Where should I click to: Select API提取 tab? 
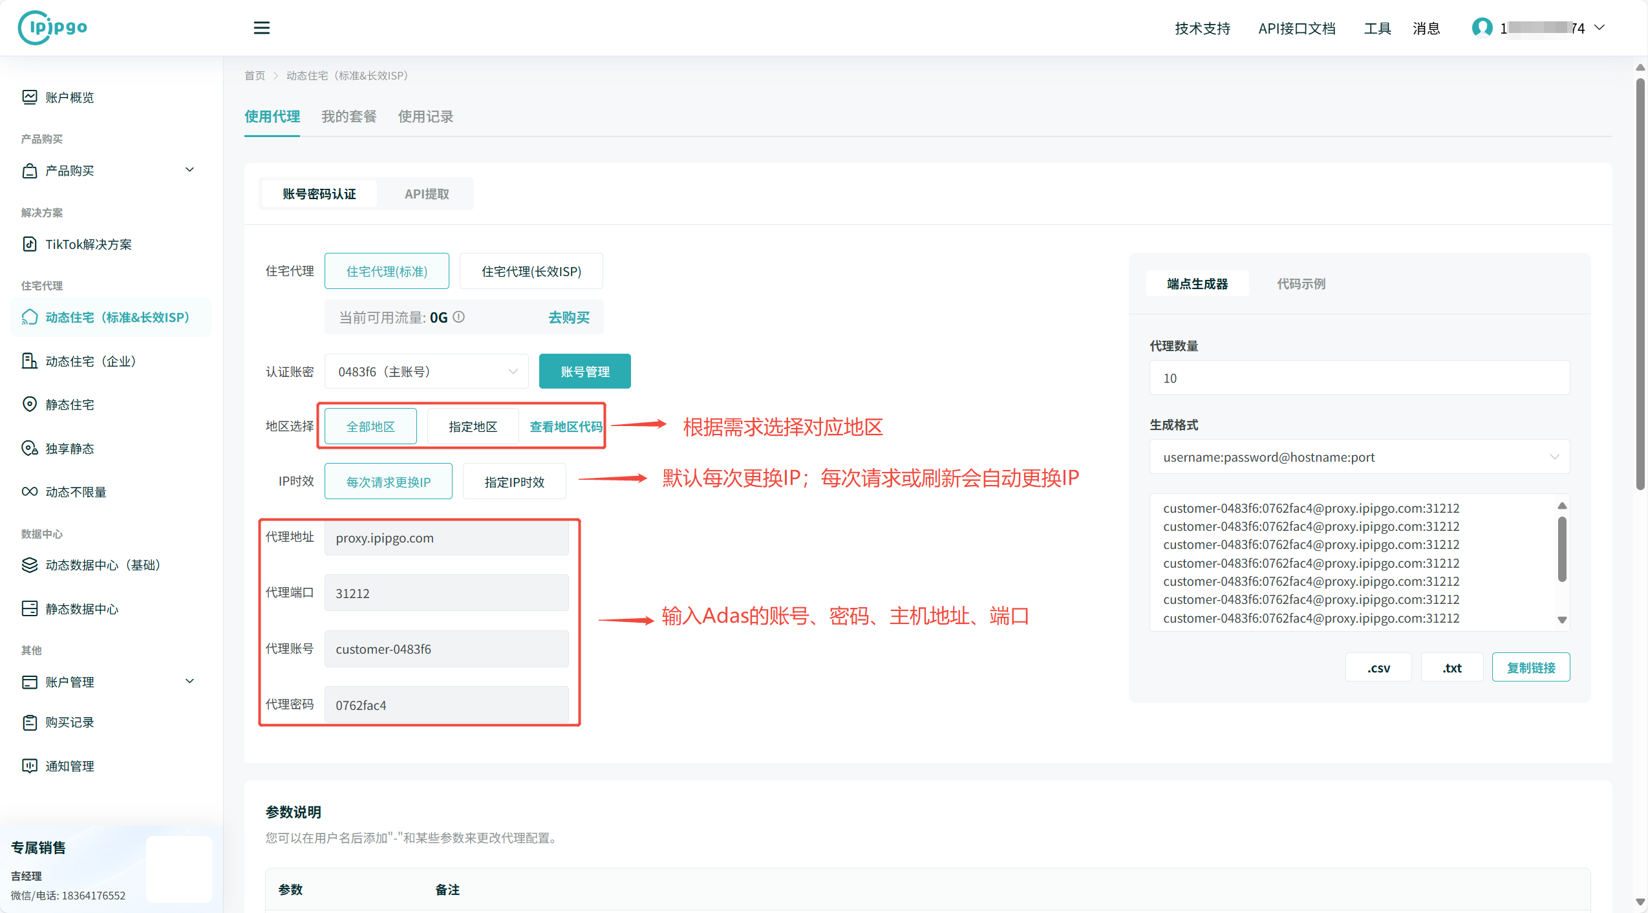[427, 193]
